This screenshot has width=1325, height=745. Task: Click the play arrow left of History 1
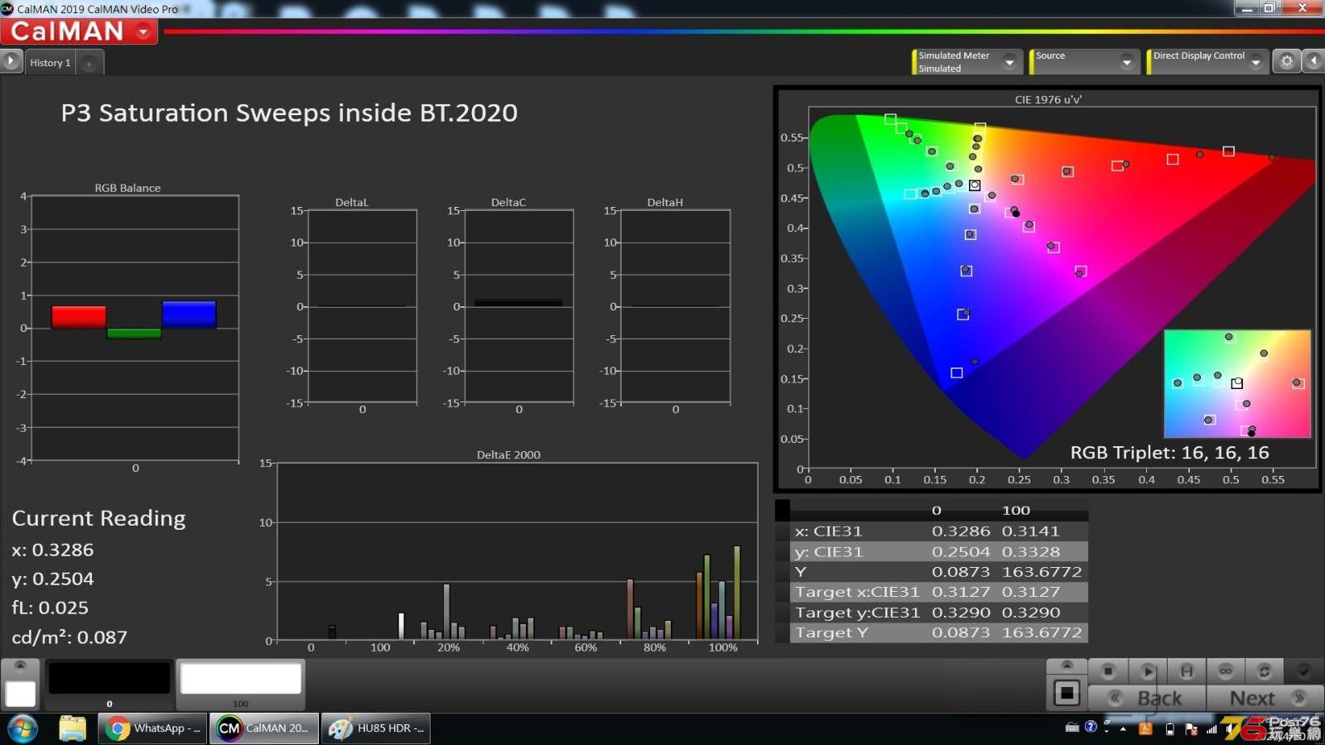click(11, 61)
